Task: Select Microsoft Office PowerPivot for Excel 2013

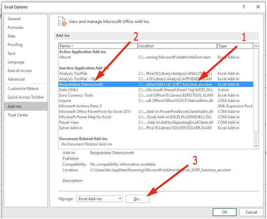Action: [x=156, y=112]
